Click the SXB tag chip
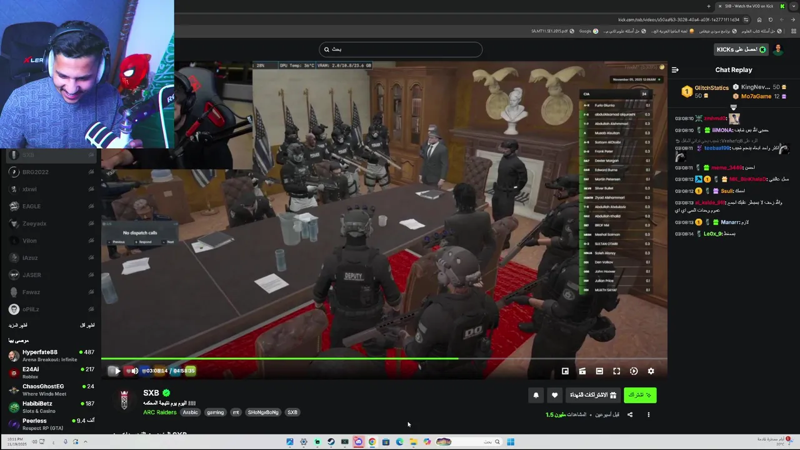This screenshot has height=450, width=800. pos(292,412)
